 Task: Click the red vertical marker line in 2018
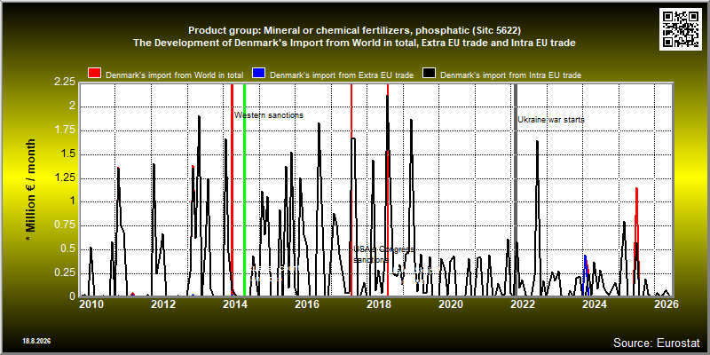388,189
